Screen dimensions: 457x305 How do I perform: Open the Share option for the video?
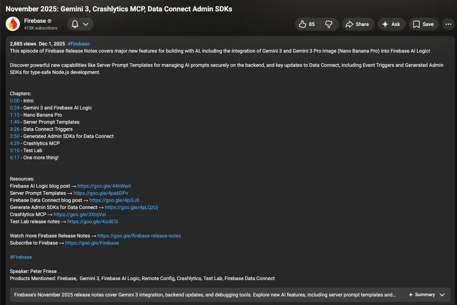tap(357, 23)
